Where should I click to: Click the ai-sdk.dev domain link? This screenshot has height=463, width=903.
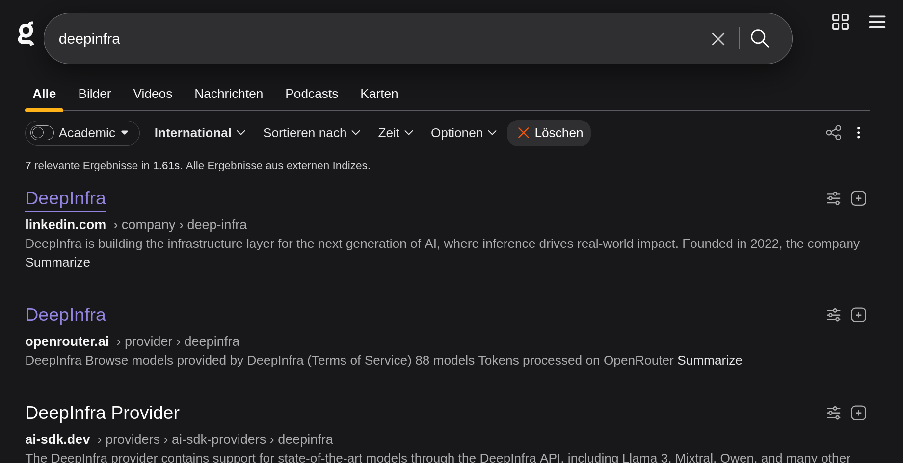[x=58, y=439]
